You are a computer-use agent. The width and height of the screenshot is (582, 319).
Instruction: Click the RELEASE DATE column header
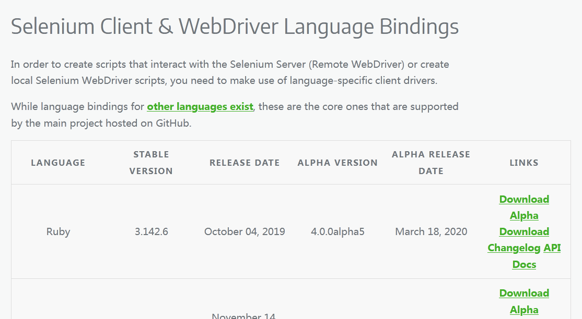coord(245,163)
